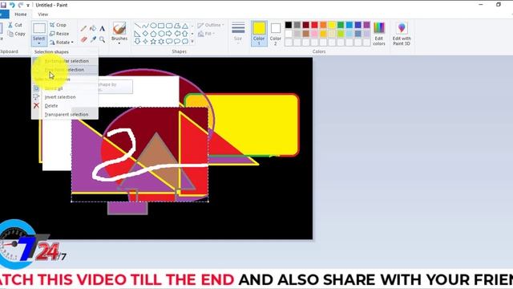513x289 pixels.
Task: Click Edit with Paint 3D
Action: coord(402,34)
